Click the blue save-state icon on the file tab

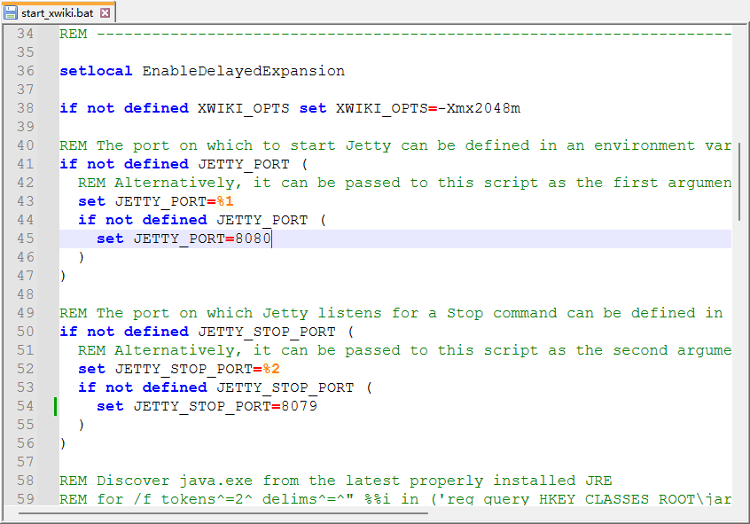coord(12,13)
